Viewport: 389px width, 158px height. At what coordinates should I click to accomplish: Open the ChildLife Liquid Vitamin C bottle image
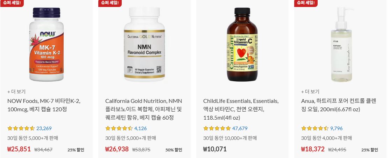point(242,44)
